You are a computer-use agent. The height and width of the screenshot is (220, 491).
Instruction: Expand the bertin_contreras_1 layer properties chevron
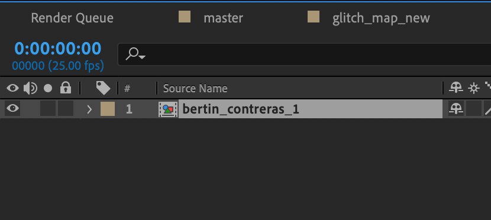(x=89, y=109)
